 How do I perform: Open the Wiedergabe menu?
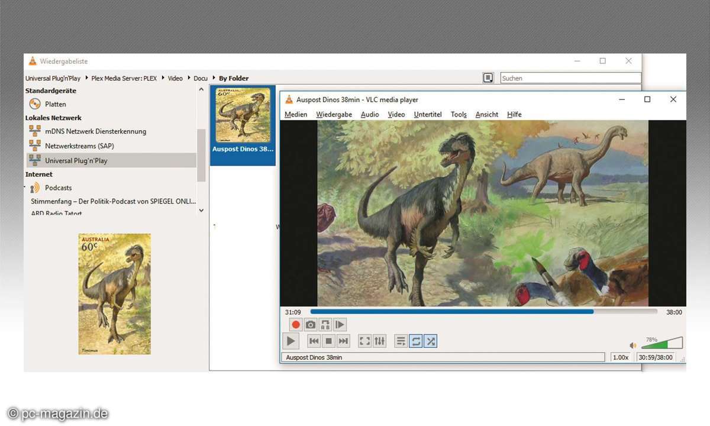point(334,114)
